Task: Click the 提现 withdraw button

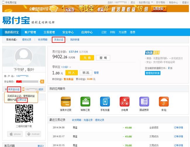Action: tap(103, 58)
